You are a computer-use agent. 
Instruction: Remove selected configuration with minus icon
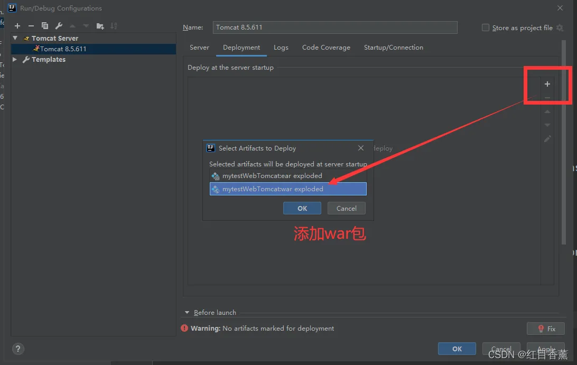31,26
